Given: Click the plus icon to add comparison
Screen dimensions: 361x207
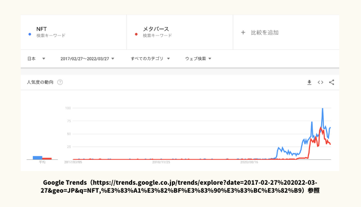Looking at the screenshot, I should [243, 32].
